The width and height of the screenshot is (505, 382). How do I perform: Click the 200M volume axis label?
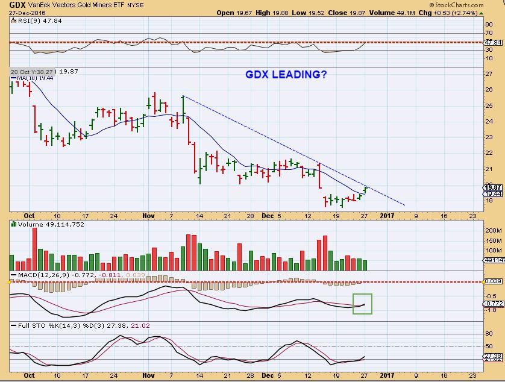[x=494, y=231]
